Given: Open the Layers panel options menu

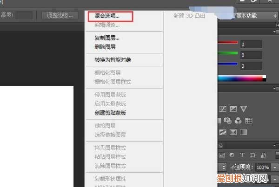Looking at the screenshot, I should (276, 146).
